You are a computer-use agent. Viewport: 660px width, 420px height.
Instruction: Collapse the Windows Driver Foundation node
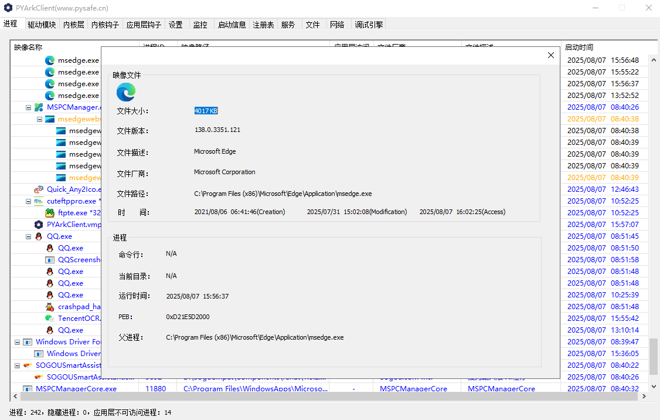[x=17, y=342]
